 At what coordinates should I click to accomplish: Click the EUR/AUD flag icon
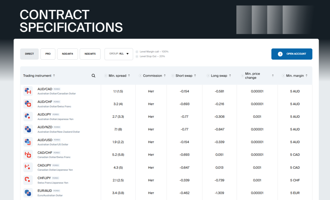(28, 192)
